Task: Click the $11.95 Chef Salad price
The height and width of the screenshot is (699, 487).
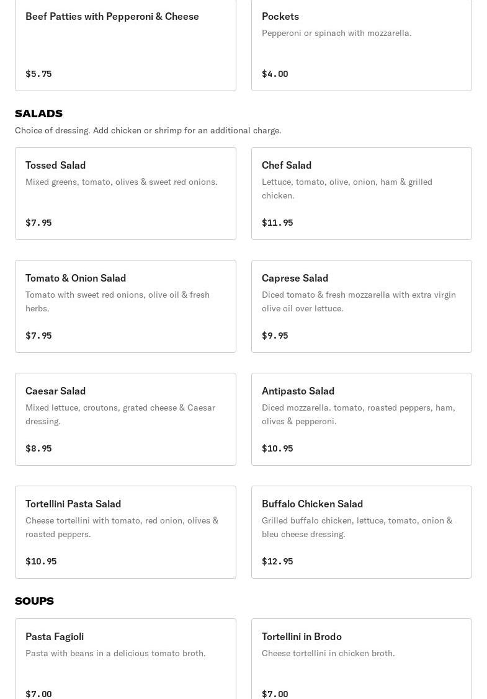Action: [x=277, y=223]
